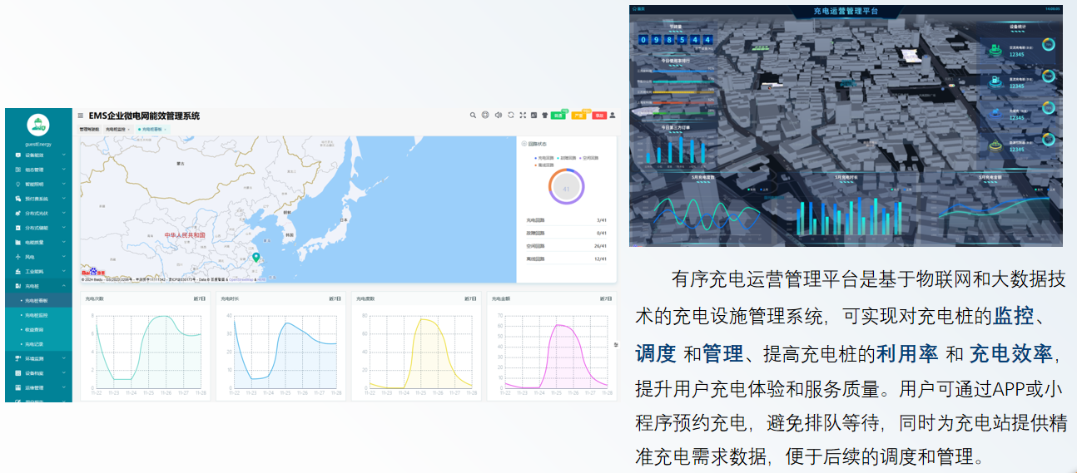This screenshot has width=1077, height=473.
Task: Toggle 故障回路 legend item in 回路状态
Action: pos(568,158)
